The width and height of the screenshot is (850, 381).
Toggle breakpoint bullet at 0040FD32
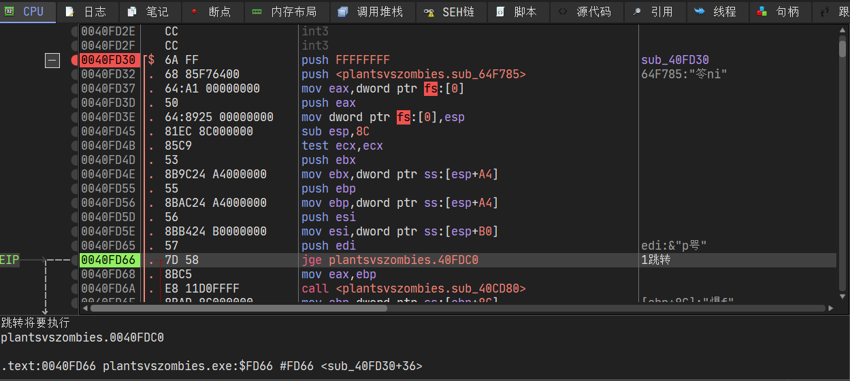pos(75,74)
